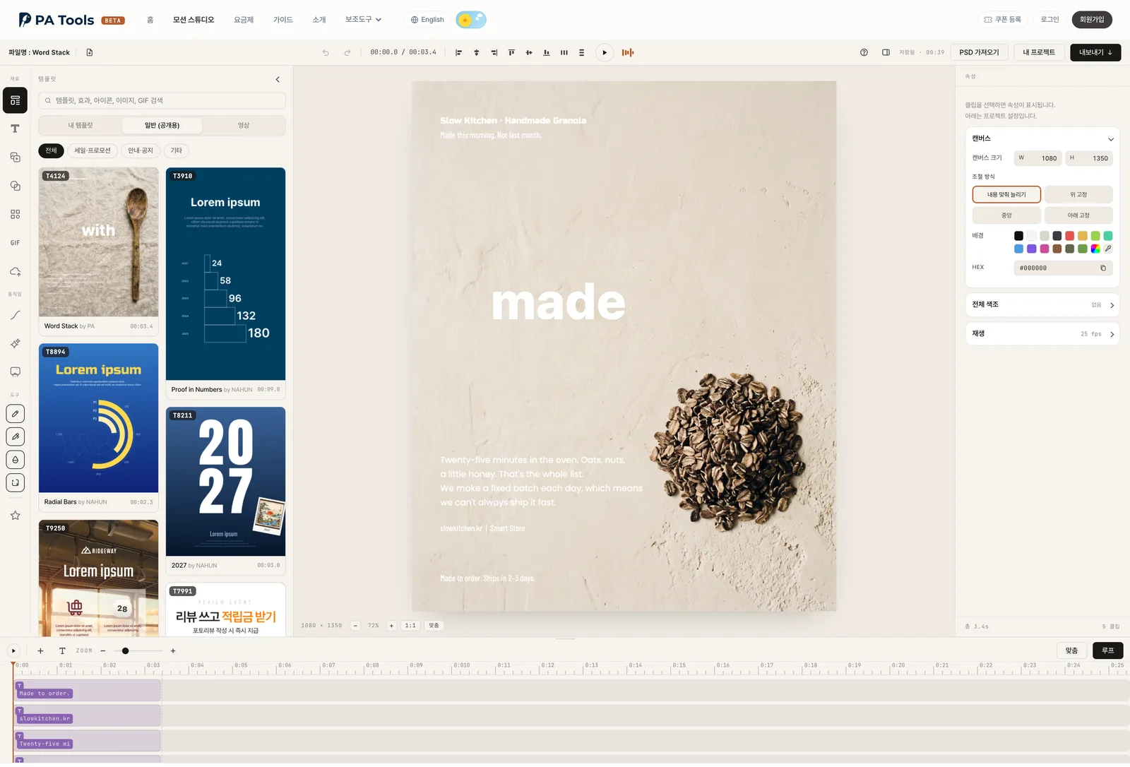Click the undo arrow in the toolbar
The height and width of the screenshot is (767, 1130).
[326, 52]
